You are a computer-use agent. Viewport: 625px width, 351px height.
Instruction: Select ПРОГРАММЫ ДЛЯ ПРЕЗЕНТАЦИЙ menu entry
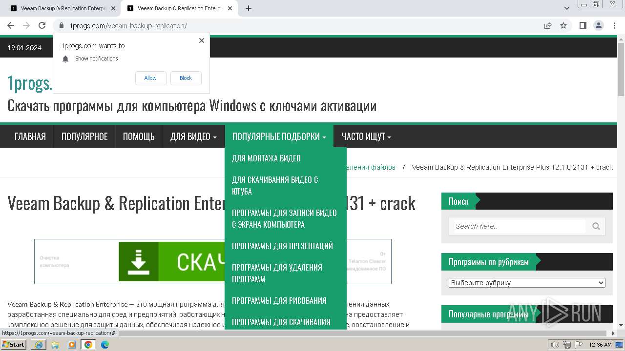286,246
